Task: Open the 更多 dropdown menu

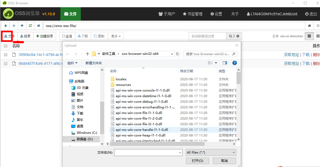Action: coord(116,36)
